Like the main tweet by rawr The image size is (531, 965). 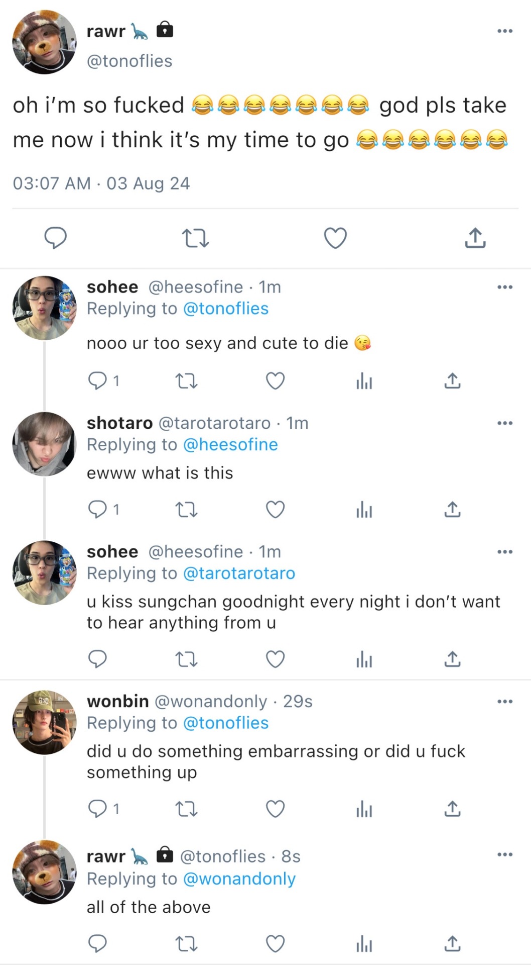(335, 238)
